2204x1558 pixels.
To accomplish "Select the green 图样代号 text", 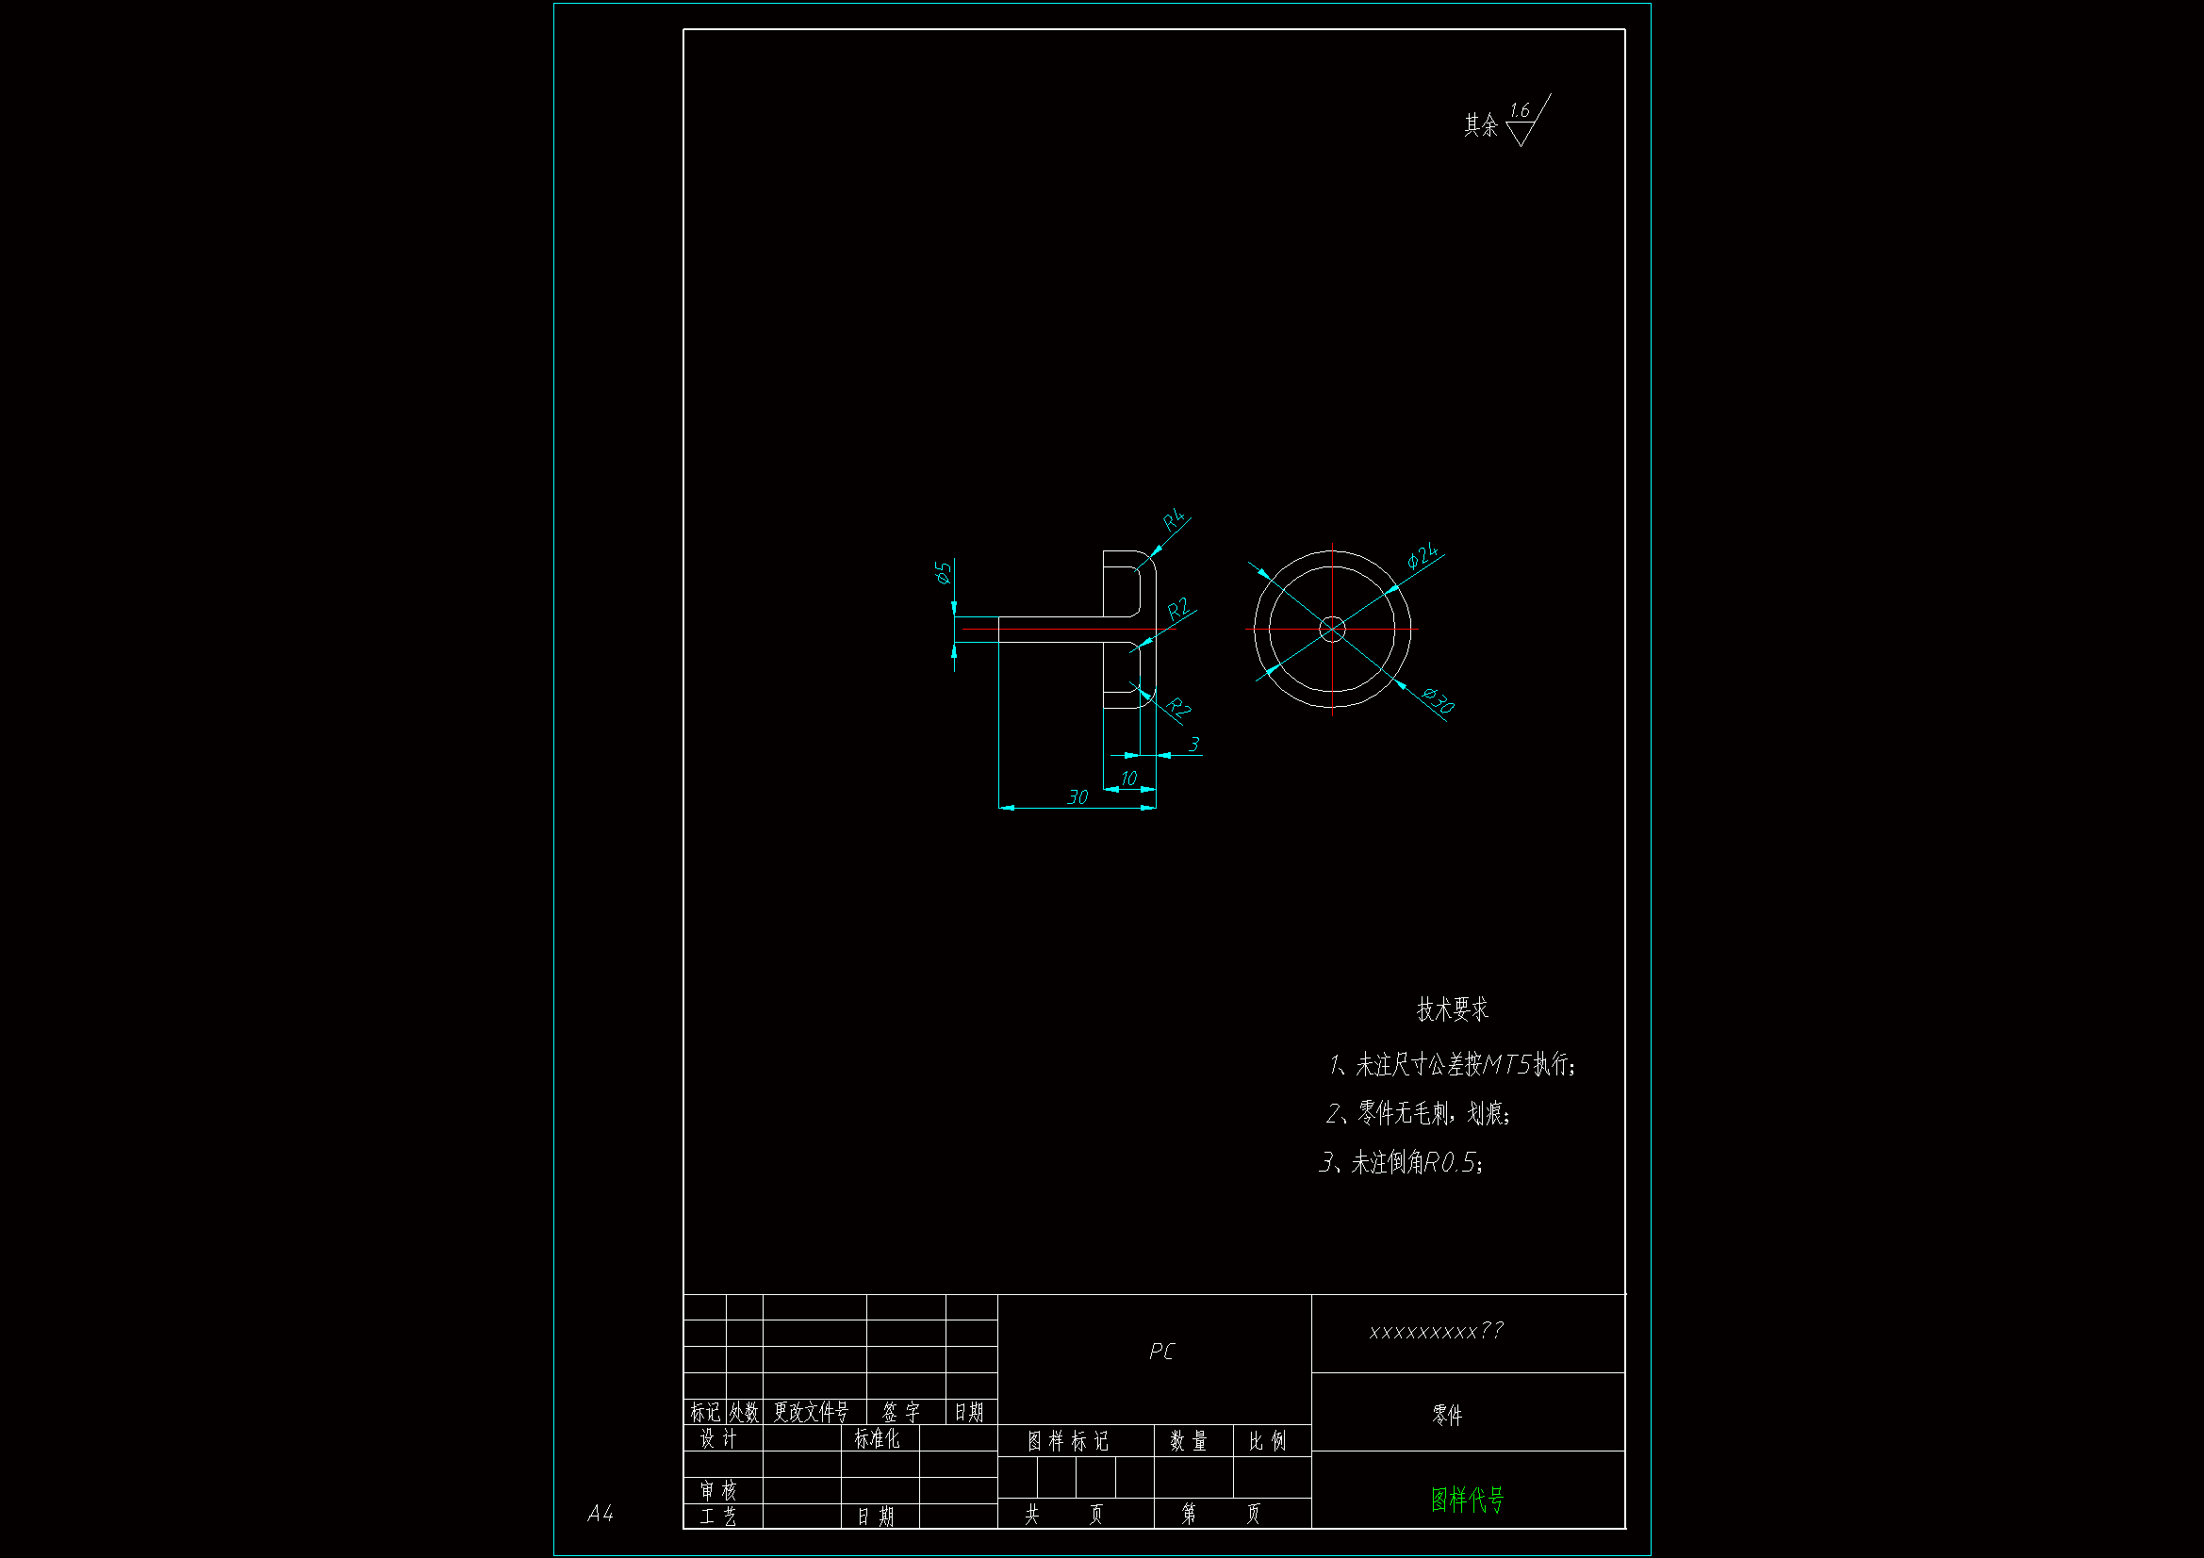I will [1467, 1500].
